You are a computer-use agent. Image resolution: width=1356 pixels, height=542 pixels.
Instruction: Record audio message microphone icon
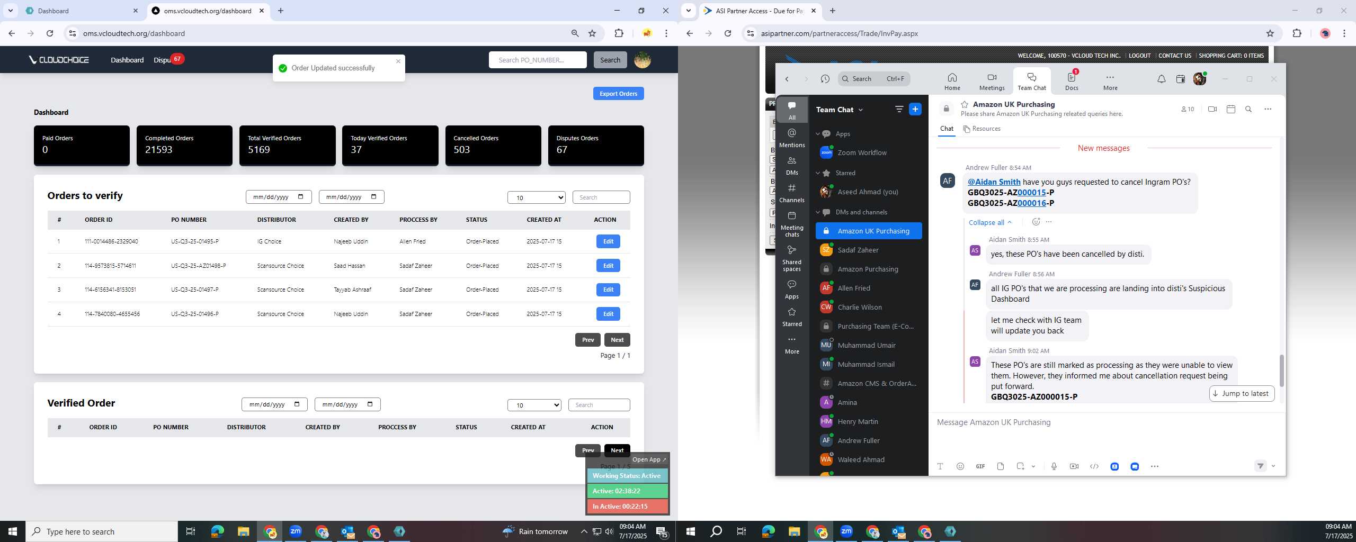[x=1054, y=466]
